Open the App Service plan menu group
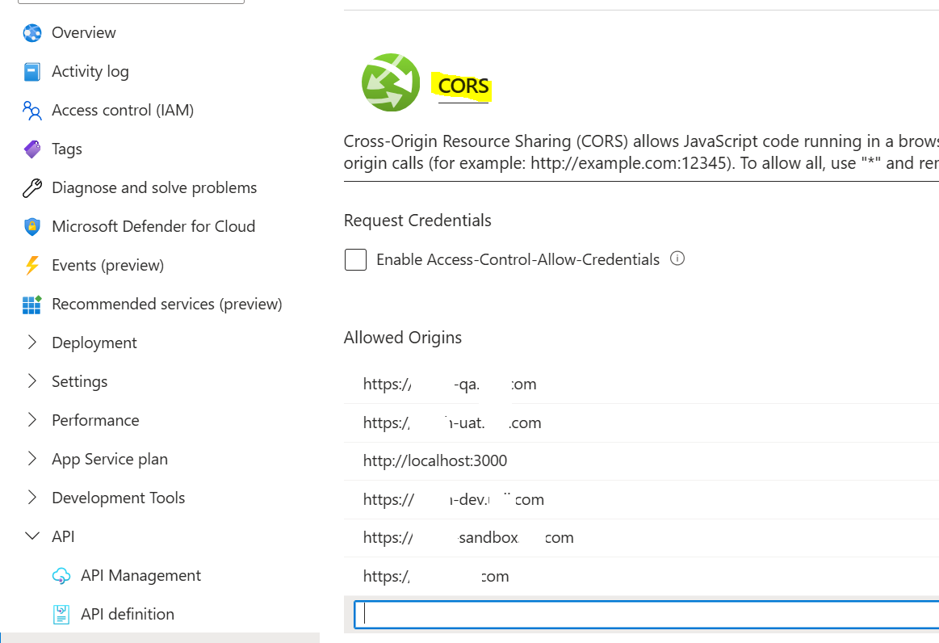 click(110, 459)
